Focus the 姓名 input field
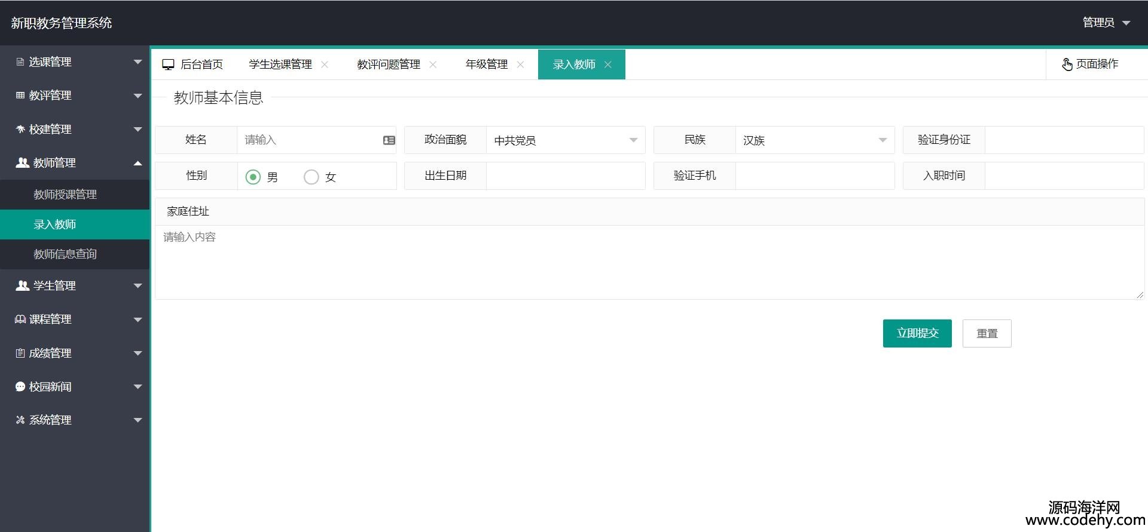This screenshot has width=1148, height=532. [x=317, y=140]
